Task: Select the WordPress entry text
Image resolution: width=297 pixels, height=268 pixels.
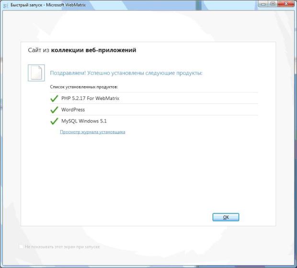Action: tap(73, 110)
